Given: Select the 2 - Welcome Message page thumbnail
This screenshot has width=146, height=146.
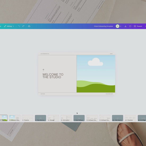Looking at the screenshot, I should tap(15, 118).
